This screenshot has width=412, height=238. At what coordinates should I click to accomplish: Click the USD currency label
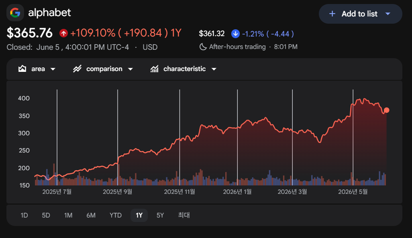click(150, 47)
